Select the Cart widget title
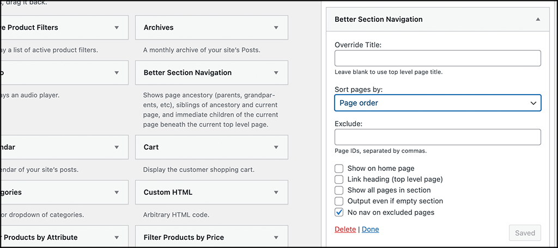Viewport: 558px width, 248px height. click(151, 147)
